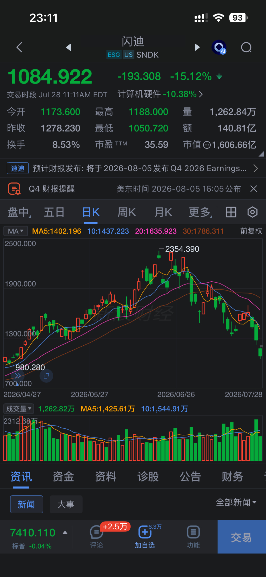Image resolution: width=266 pixels, height=577 pixels.
Task: Tap the current price 1084.922
Action: point(50,77)
